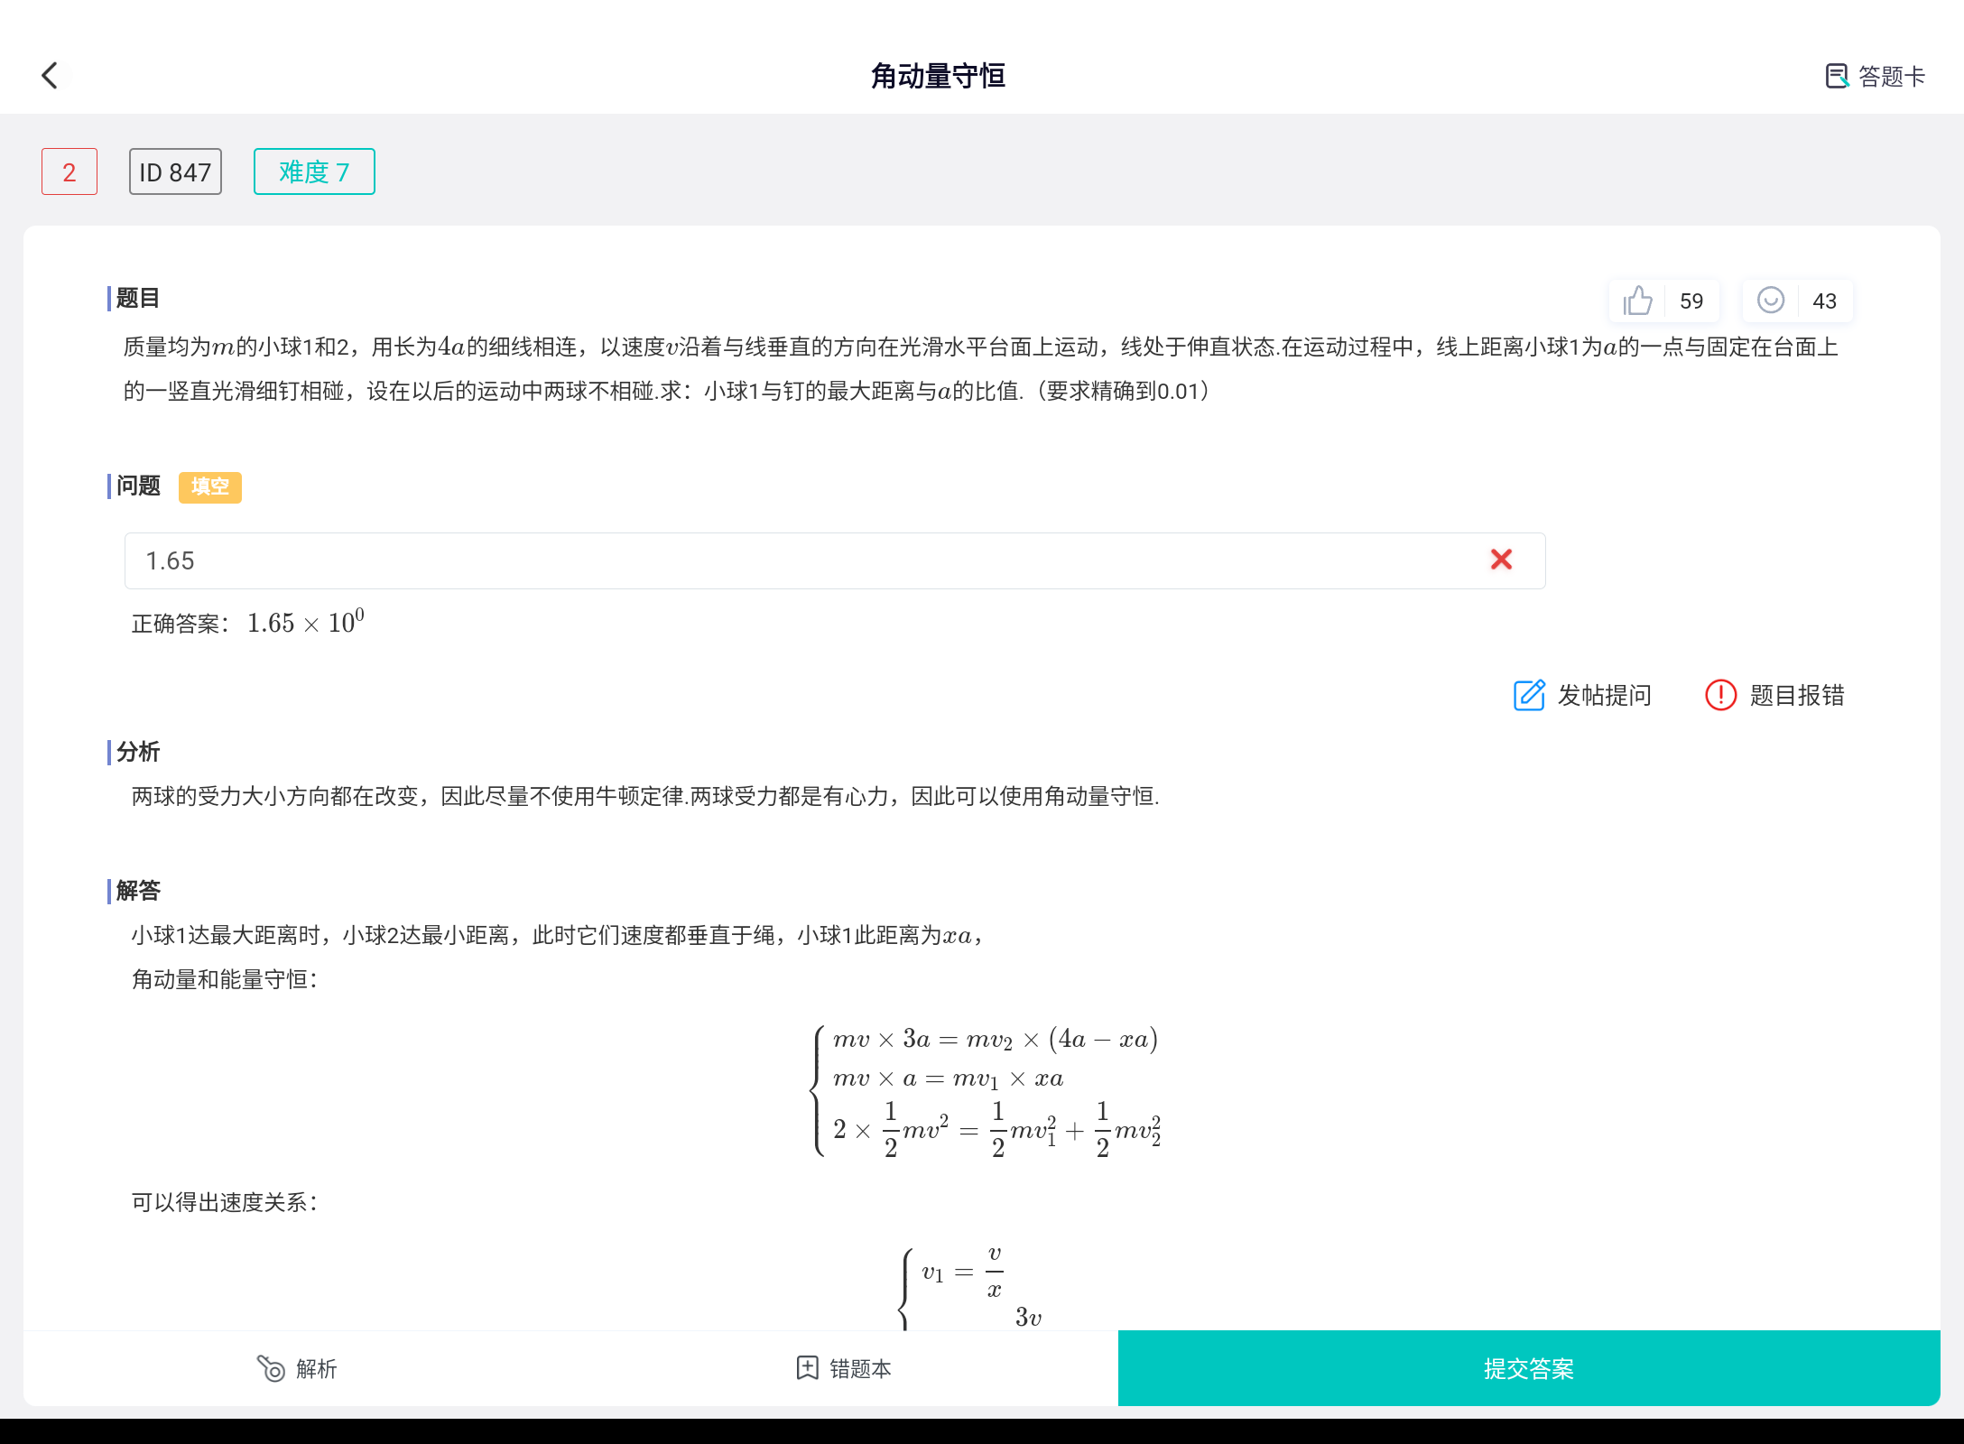Click the text 可以得出速度关系：

(225, 1202)
